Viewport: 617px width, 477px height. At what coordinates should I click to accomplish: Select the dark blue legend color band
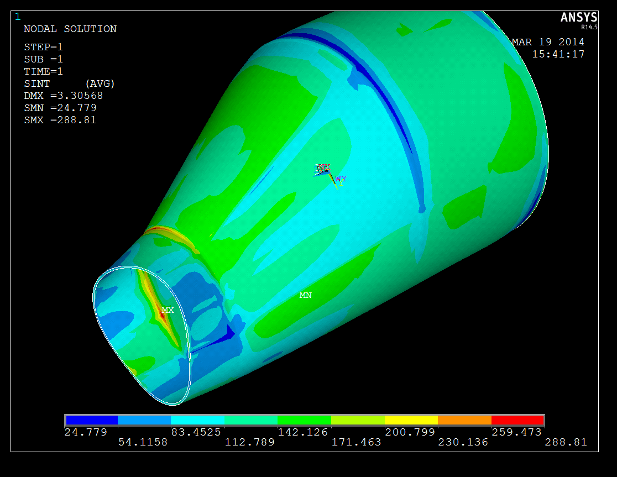(91, 420)
